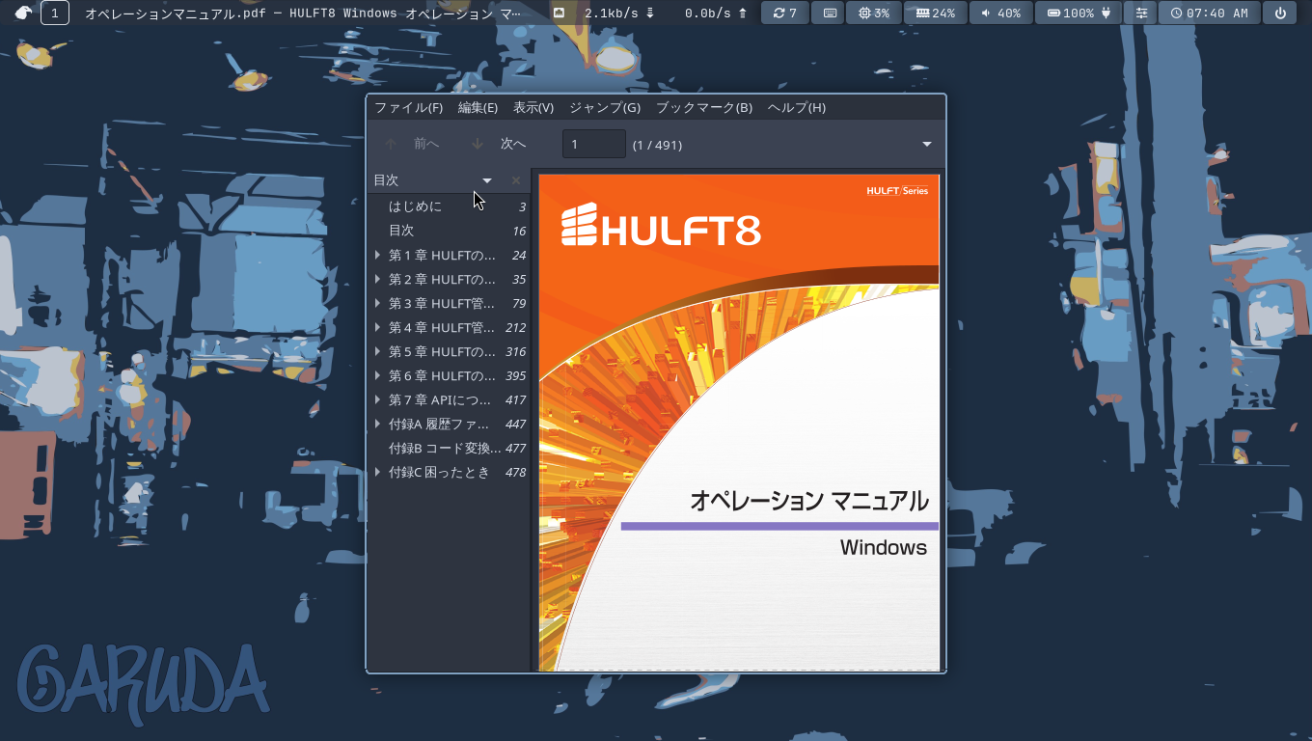Open the ブックマーク(B) menu
The height and width of the screenshot is (741, 1312).
coord(704,107)
